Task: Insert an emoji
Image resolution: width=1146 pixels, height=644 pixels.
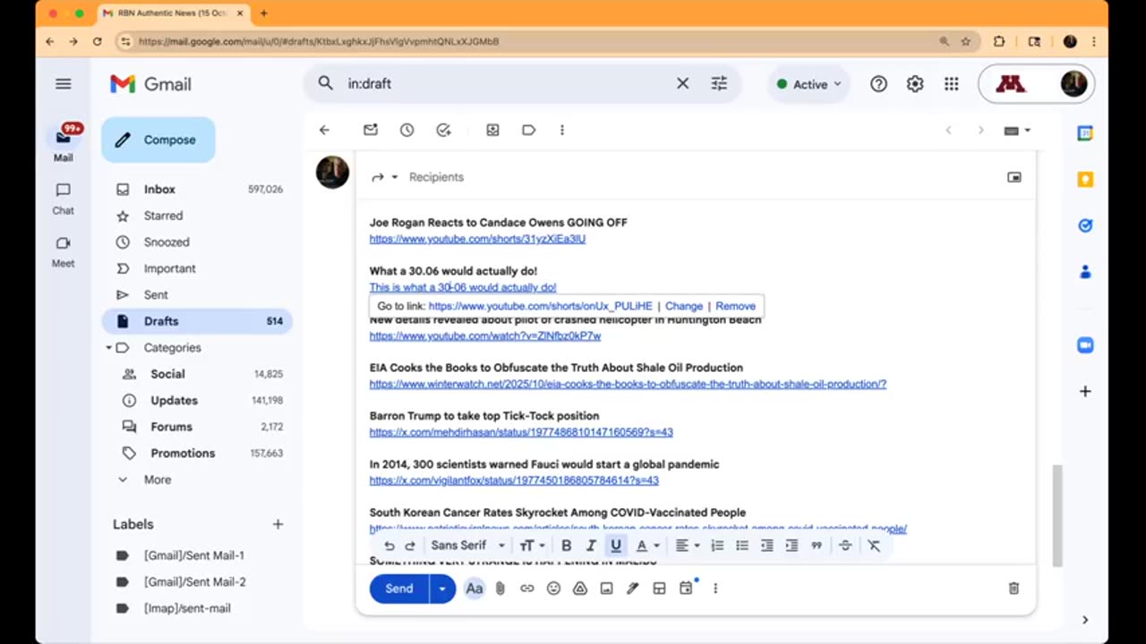Action: pos(553,589)
